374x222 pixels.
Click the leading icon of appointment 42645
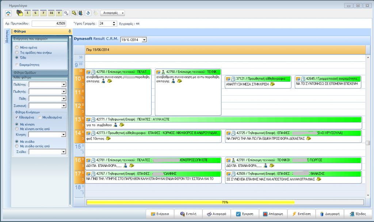298,79
